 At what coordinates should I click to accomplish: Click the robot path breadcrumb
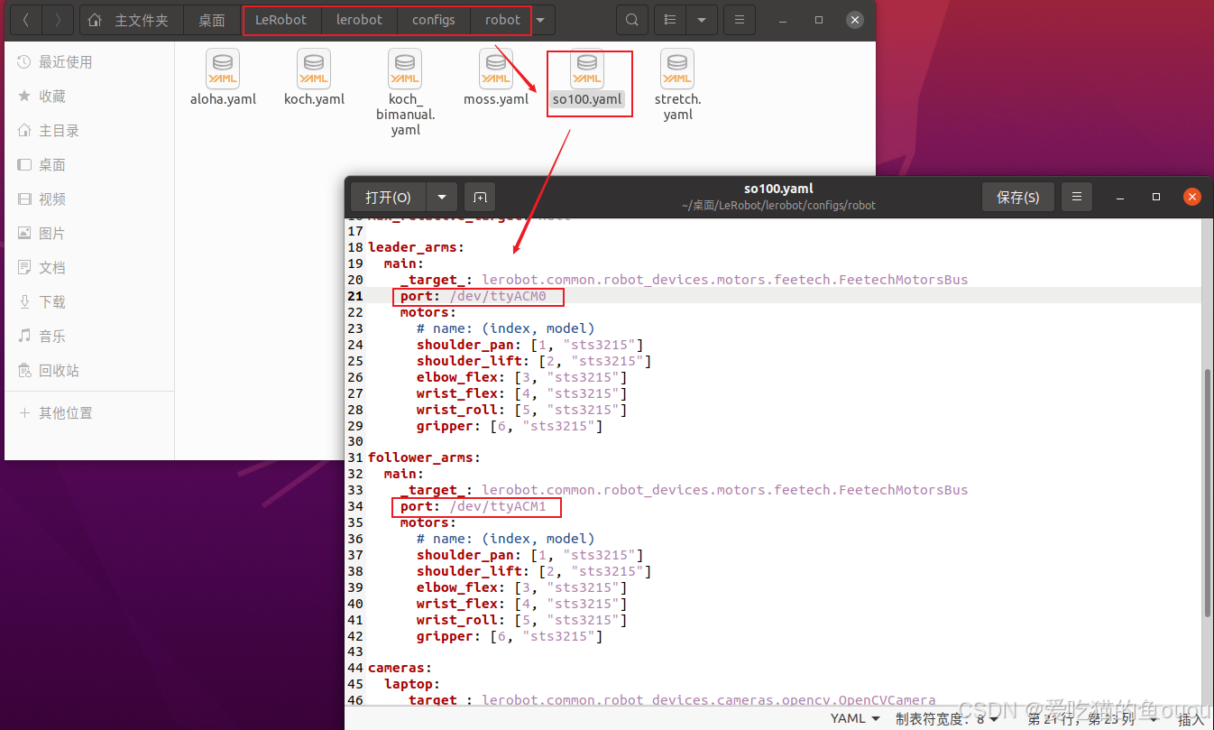click(x=502, y=20)
